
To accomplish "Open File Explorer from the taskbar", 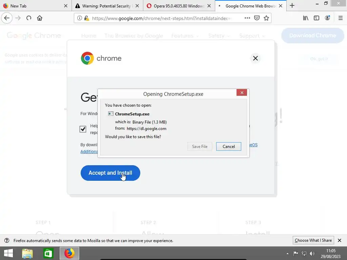I will click(x=27, y=253).
